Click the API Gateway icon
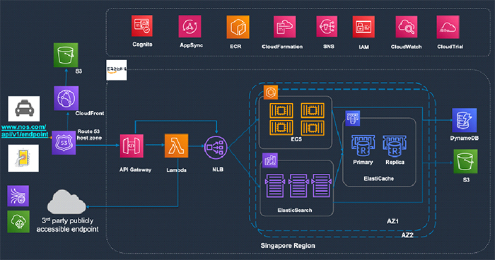The image size is (495, 260). pos(132,146)
